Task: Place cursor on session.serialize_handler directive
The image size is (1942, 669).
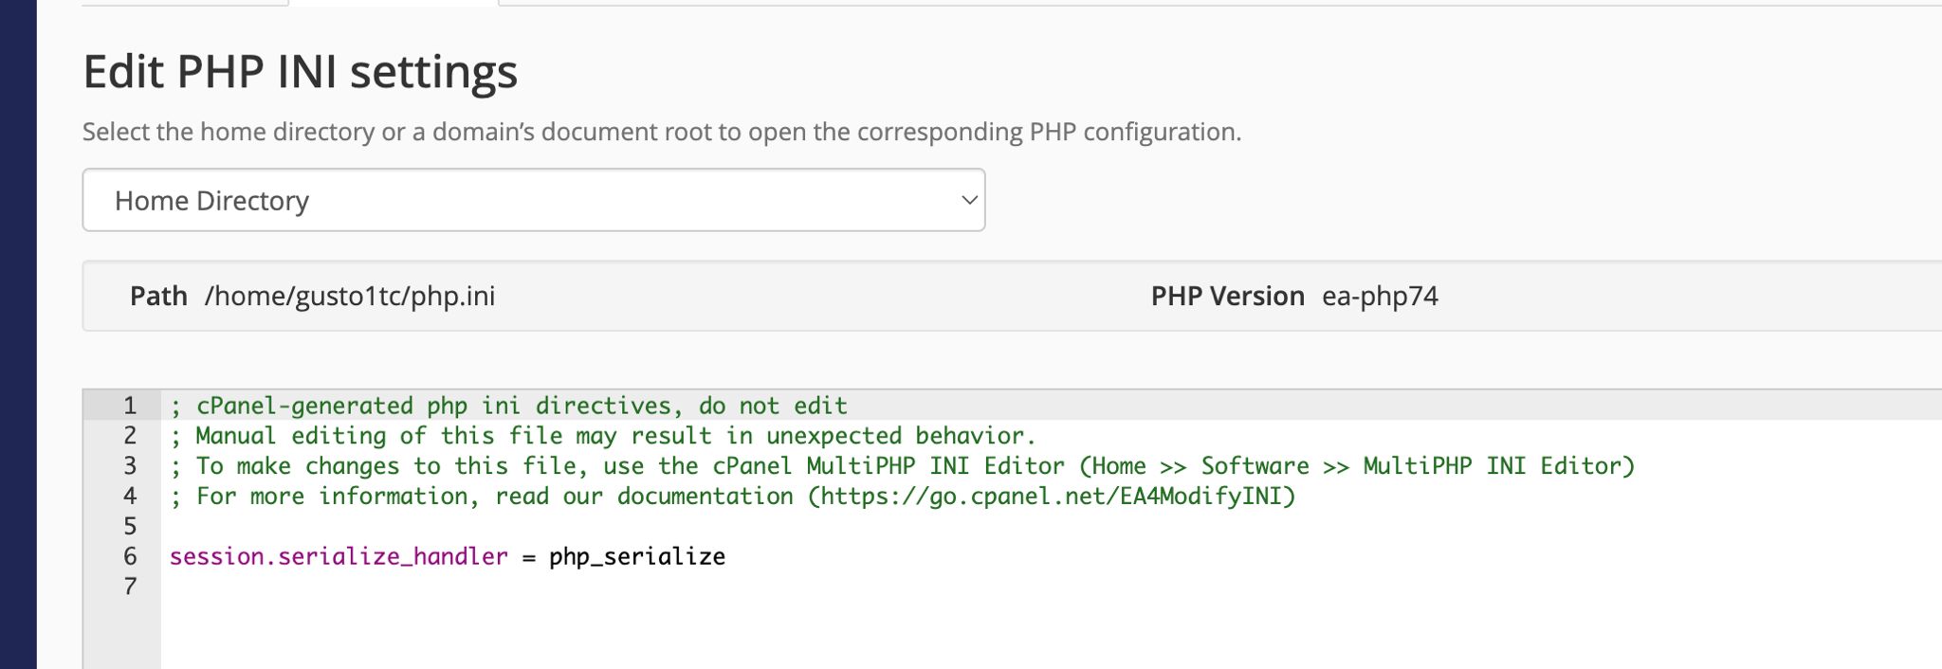Action: point(339,556)
